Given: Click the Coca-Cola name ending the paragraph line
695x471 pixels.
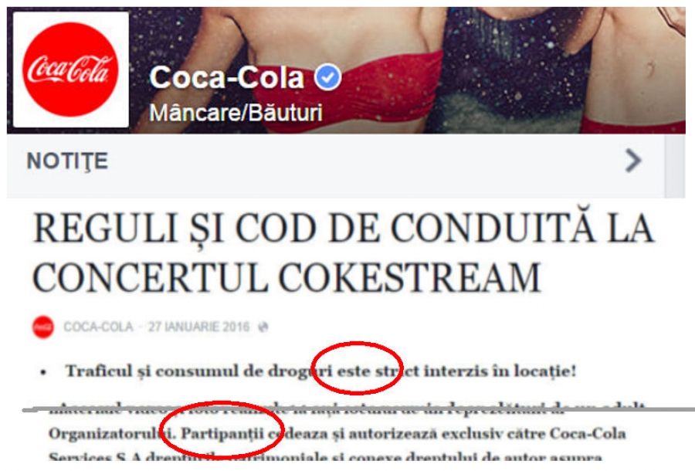Looking at the screenshot, I should (x=588, y=433).
